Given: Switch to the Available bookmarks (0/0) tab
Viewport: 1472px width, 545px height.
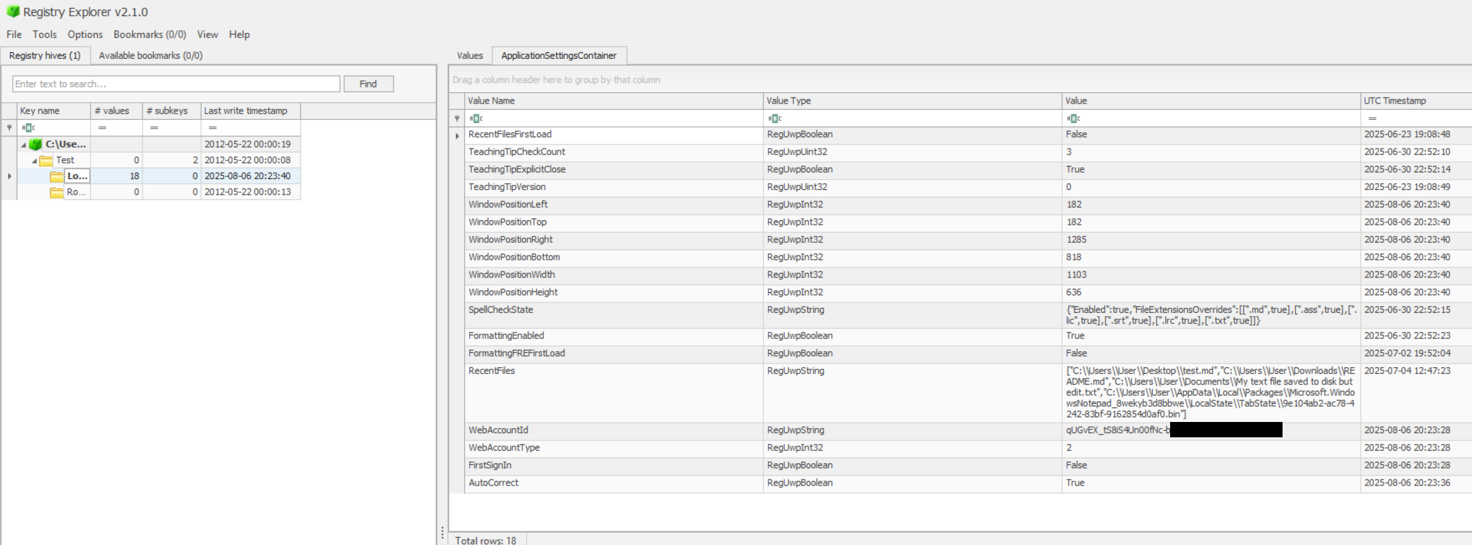Looking at the screenshot, I should coord(151,56).
